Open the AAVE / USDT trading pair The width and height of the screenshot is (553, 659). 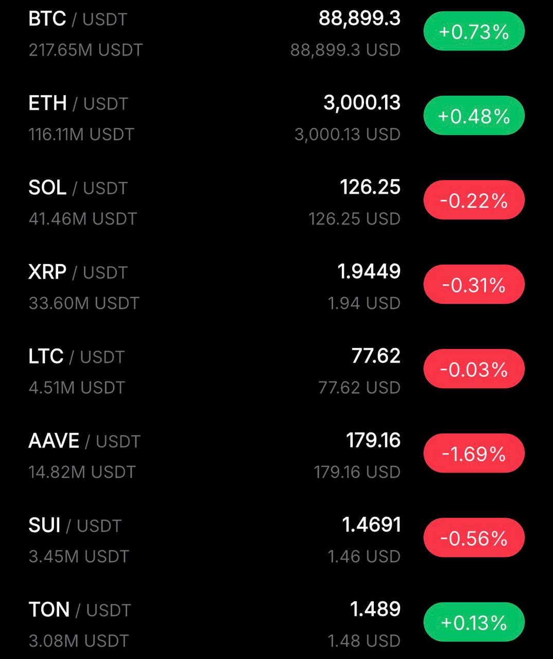tap(84, 441)
